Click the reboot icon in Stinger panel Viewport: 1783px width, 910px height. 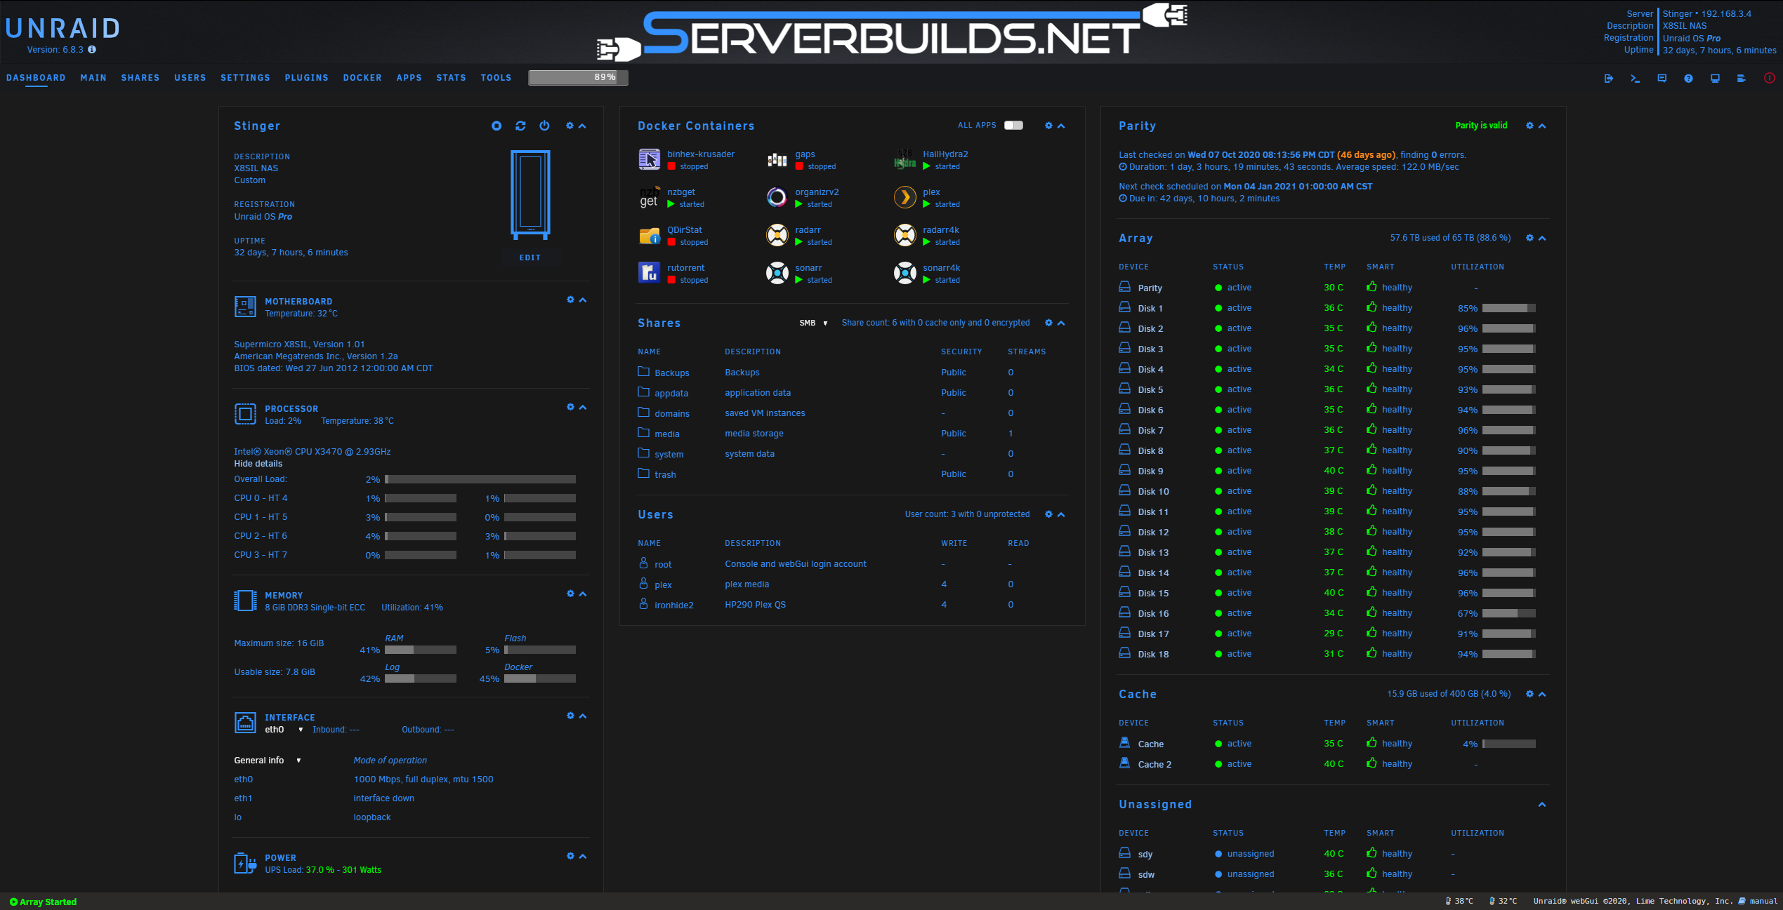(520, 126)
